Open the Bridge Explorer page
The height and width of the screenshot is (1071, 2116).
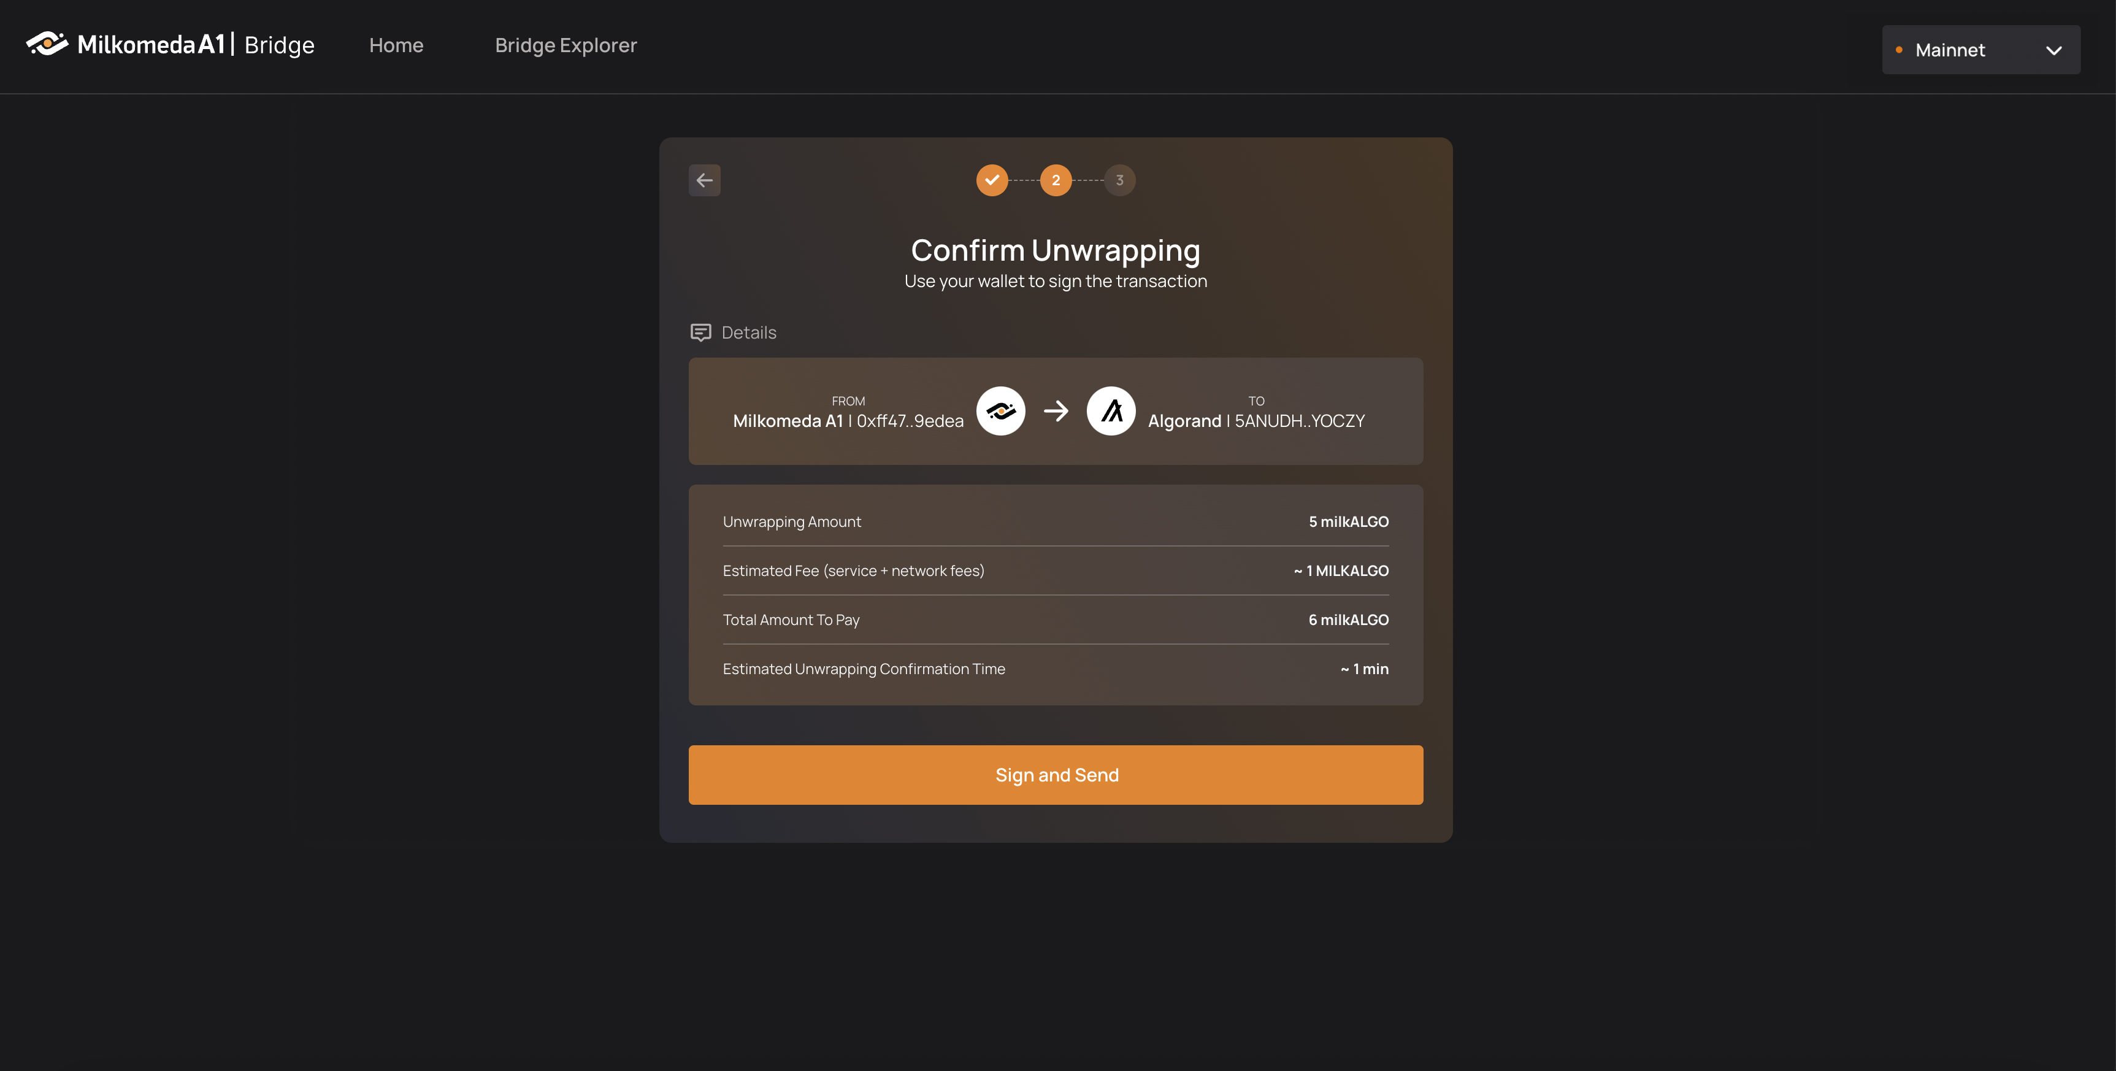click(x=566, y=45)
